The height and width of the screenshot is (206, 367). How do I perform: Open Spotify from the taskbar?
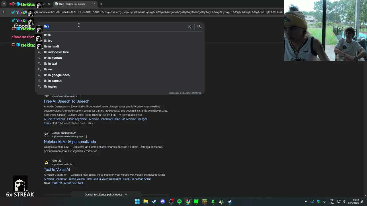[x=179, y=201]
